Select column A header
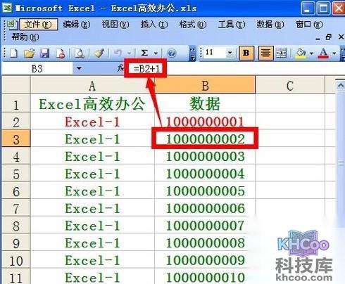 click(92, 85)
